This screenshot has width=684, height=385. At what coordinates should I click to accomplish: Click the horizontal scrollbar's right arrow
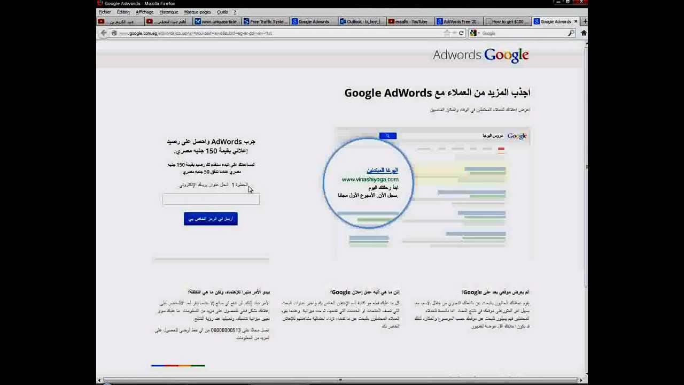581,380
